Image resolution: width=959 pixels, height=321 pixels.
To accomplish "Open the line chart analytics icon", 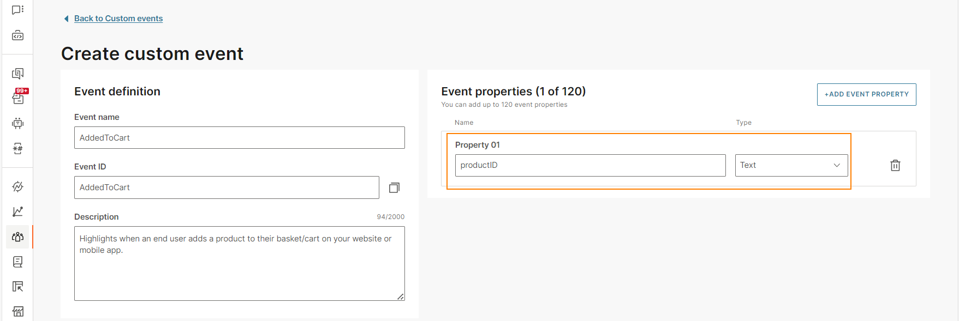I will coord(17,211).
